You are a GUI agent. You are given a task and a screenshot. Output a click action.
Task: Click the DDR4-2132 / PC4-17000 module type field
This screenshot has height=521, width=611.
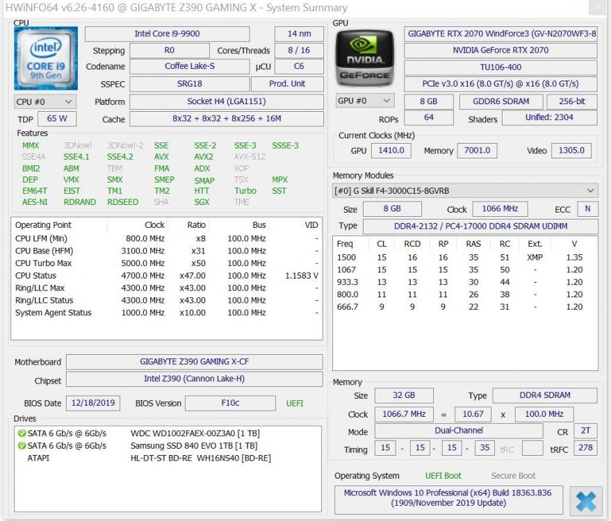coord(480,226)
